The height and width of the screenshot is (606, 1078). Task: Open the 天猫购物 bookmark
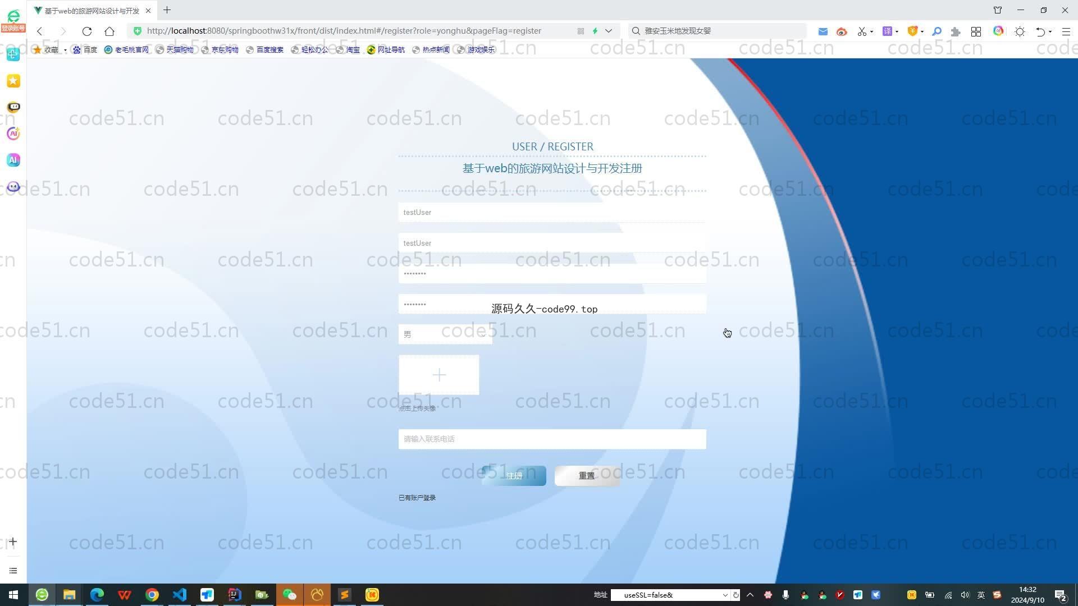tap(175, 50)
